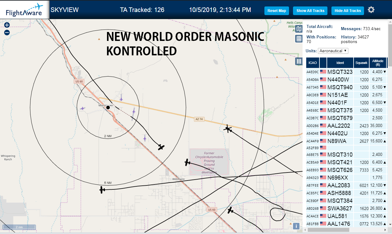Open the map layer selector icon

point(299,29)
